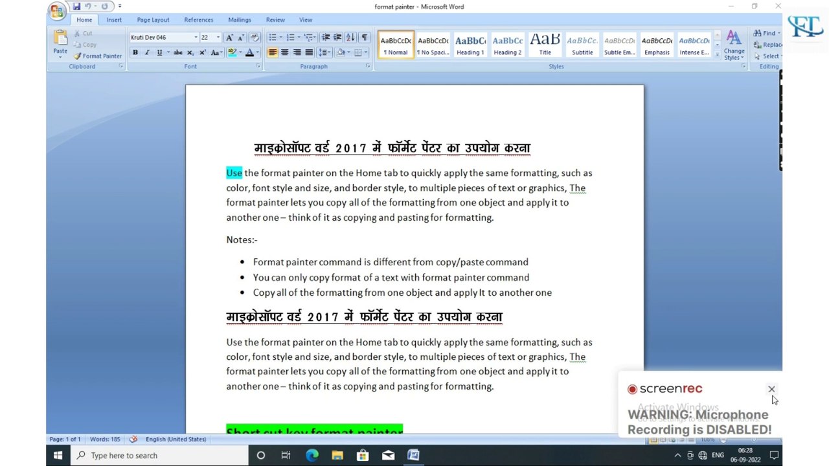The image size is (829, 466).
Task: Toggle Underline formatting
Action: tap(159, 52)
